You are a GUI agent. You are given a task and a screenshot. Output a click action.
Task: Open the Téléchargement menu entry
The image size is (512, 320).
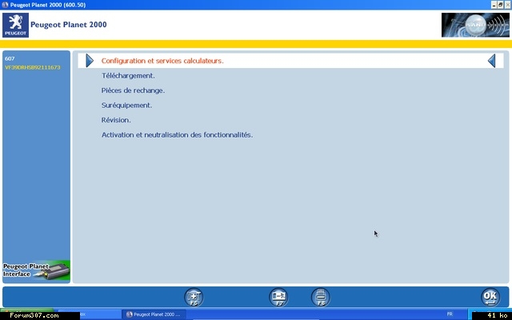coord(128,75)
